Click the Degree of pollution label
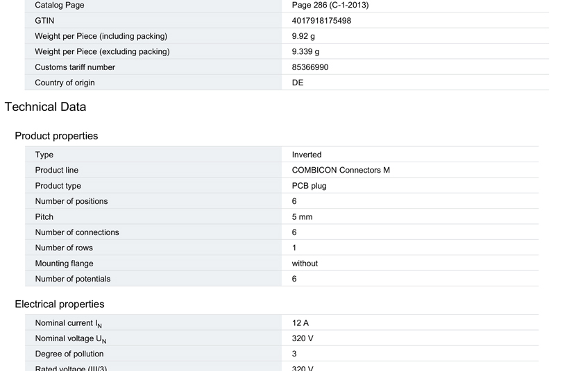The height and width of the screenshot is (371, 576). 69,354
